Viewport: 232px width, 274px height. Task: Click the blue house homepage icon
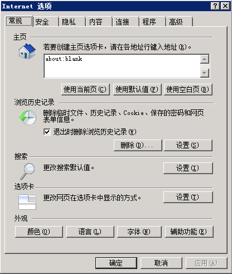(x=27, y=51)
